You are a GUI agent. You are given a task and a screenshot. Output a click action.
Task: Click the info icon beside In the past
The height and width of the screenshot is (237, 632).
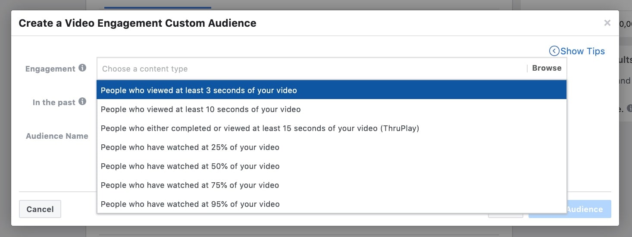82,102
